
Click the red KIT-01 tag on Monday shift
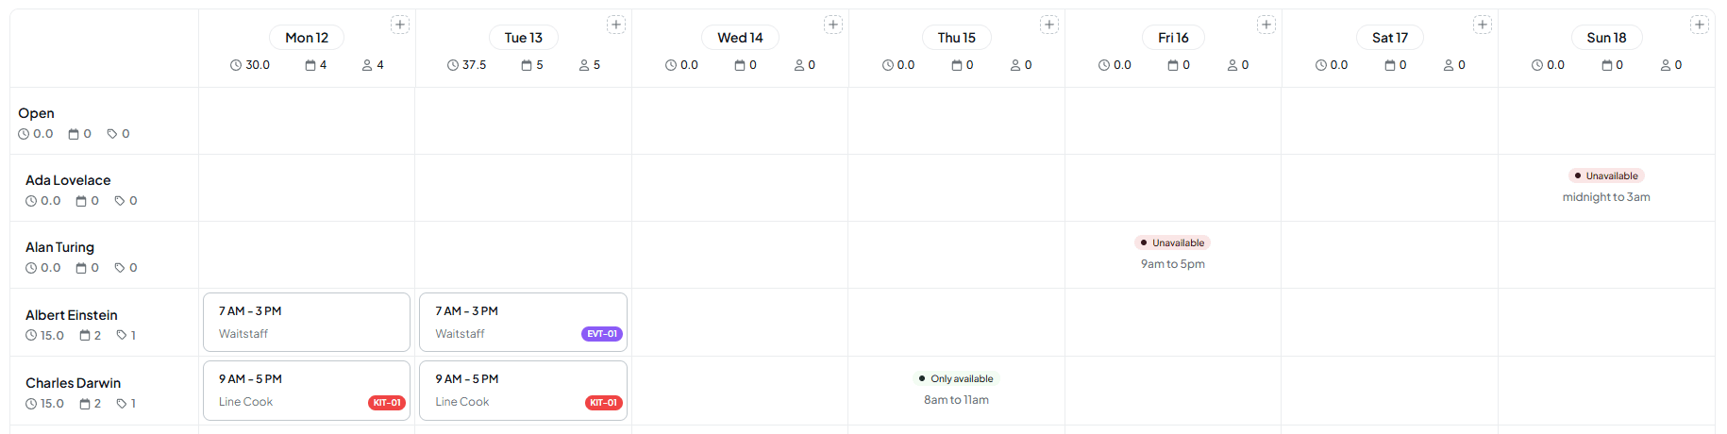click(x=387, y=403)
